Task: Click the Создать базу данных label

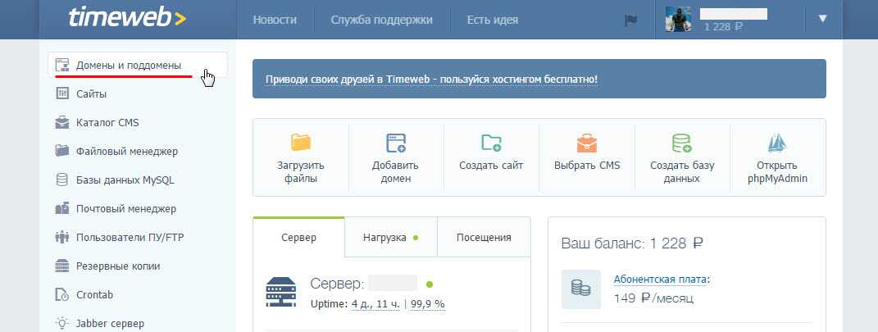Action: pos(682,172)
